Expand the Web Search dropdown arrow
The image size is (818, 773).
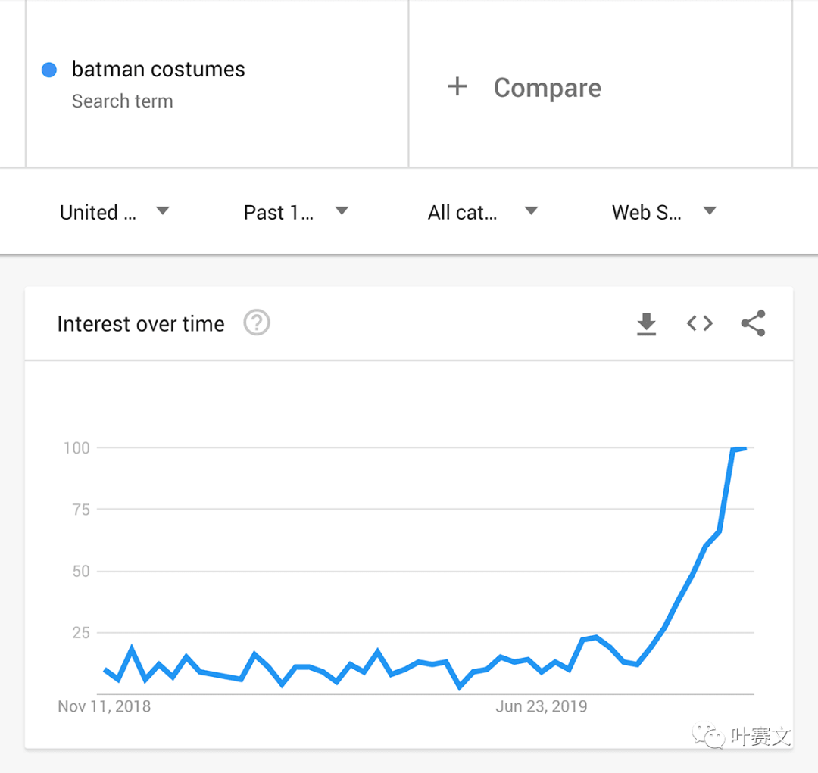pos(710,210)
